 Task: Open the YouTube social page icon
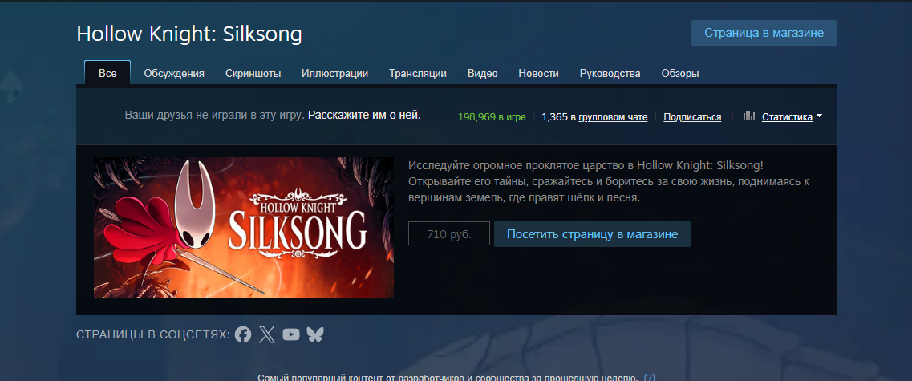pos(291,334)
